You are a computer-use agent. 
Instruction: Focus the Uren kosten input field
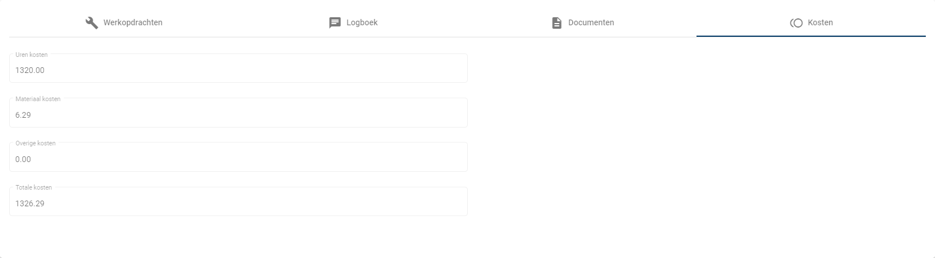click(x=238, y=70)
